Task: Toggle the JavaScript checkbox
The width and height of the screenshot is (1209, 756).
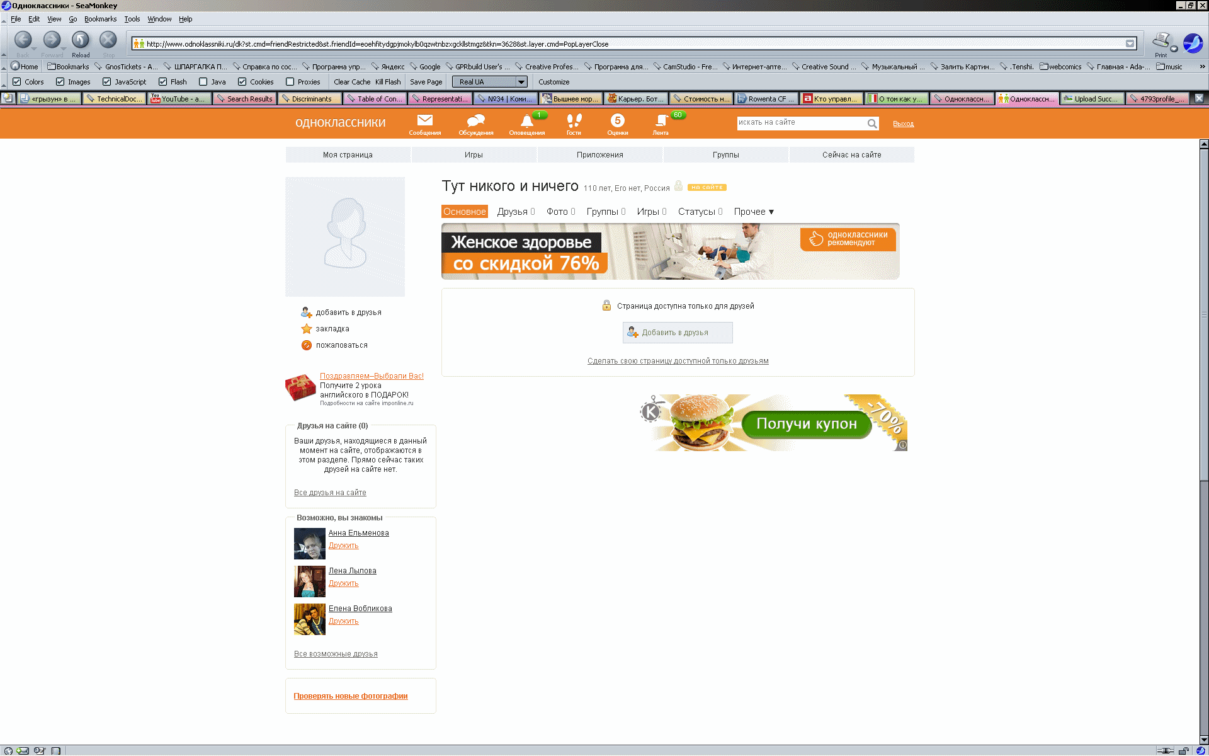Action: 107,82
